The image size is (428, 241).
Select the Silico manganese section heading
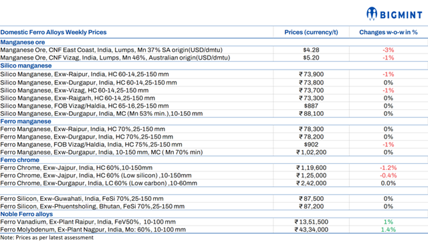[26, 66]
